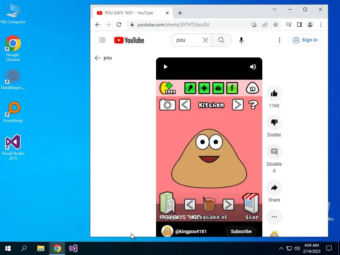Open a new Chrome tab
340x255 pixels.
tap(180, 13)
